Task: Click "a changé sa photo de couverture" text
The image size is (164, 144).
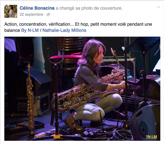Action: [x=89, y=8]
